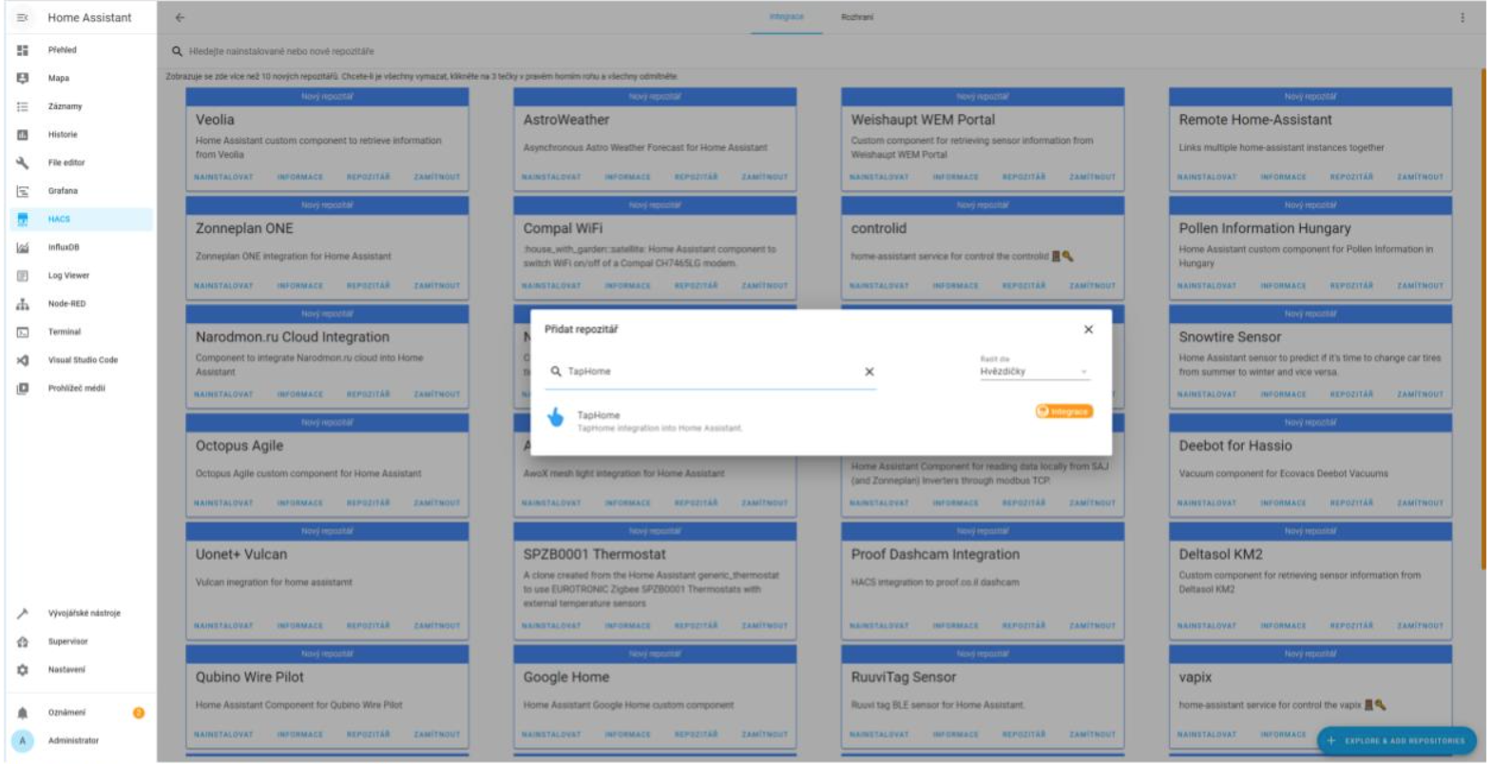Viewport: 1492px width, 764px height.
Task: Click the InfluxDB sidebar icon
Action: click(x=23, y=248)
